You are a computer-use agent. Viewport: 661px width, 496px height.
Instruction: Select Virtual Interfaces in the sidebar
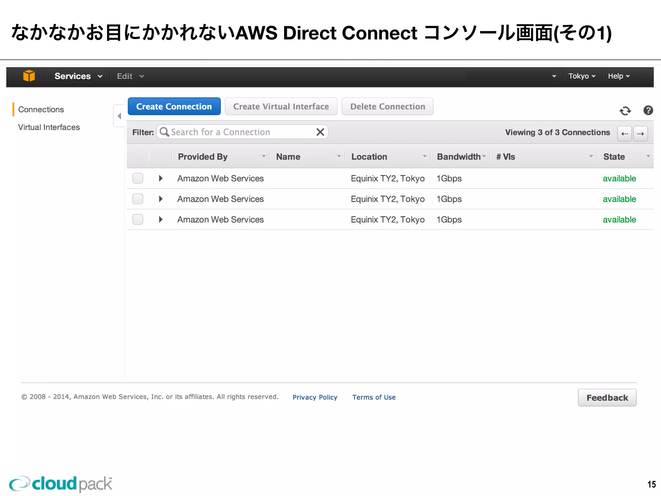click(49, 127)
